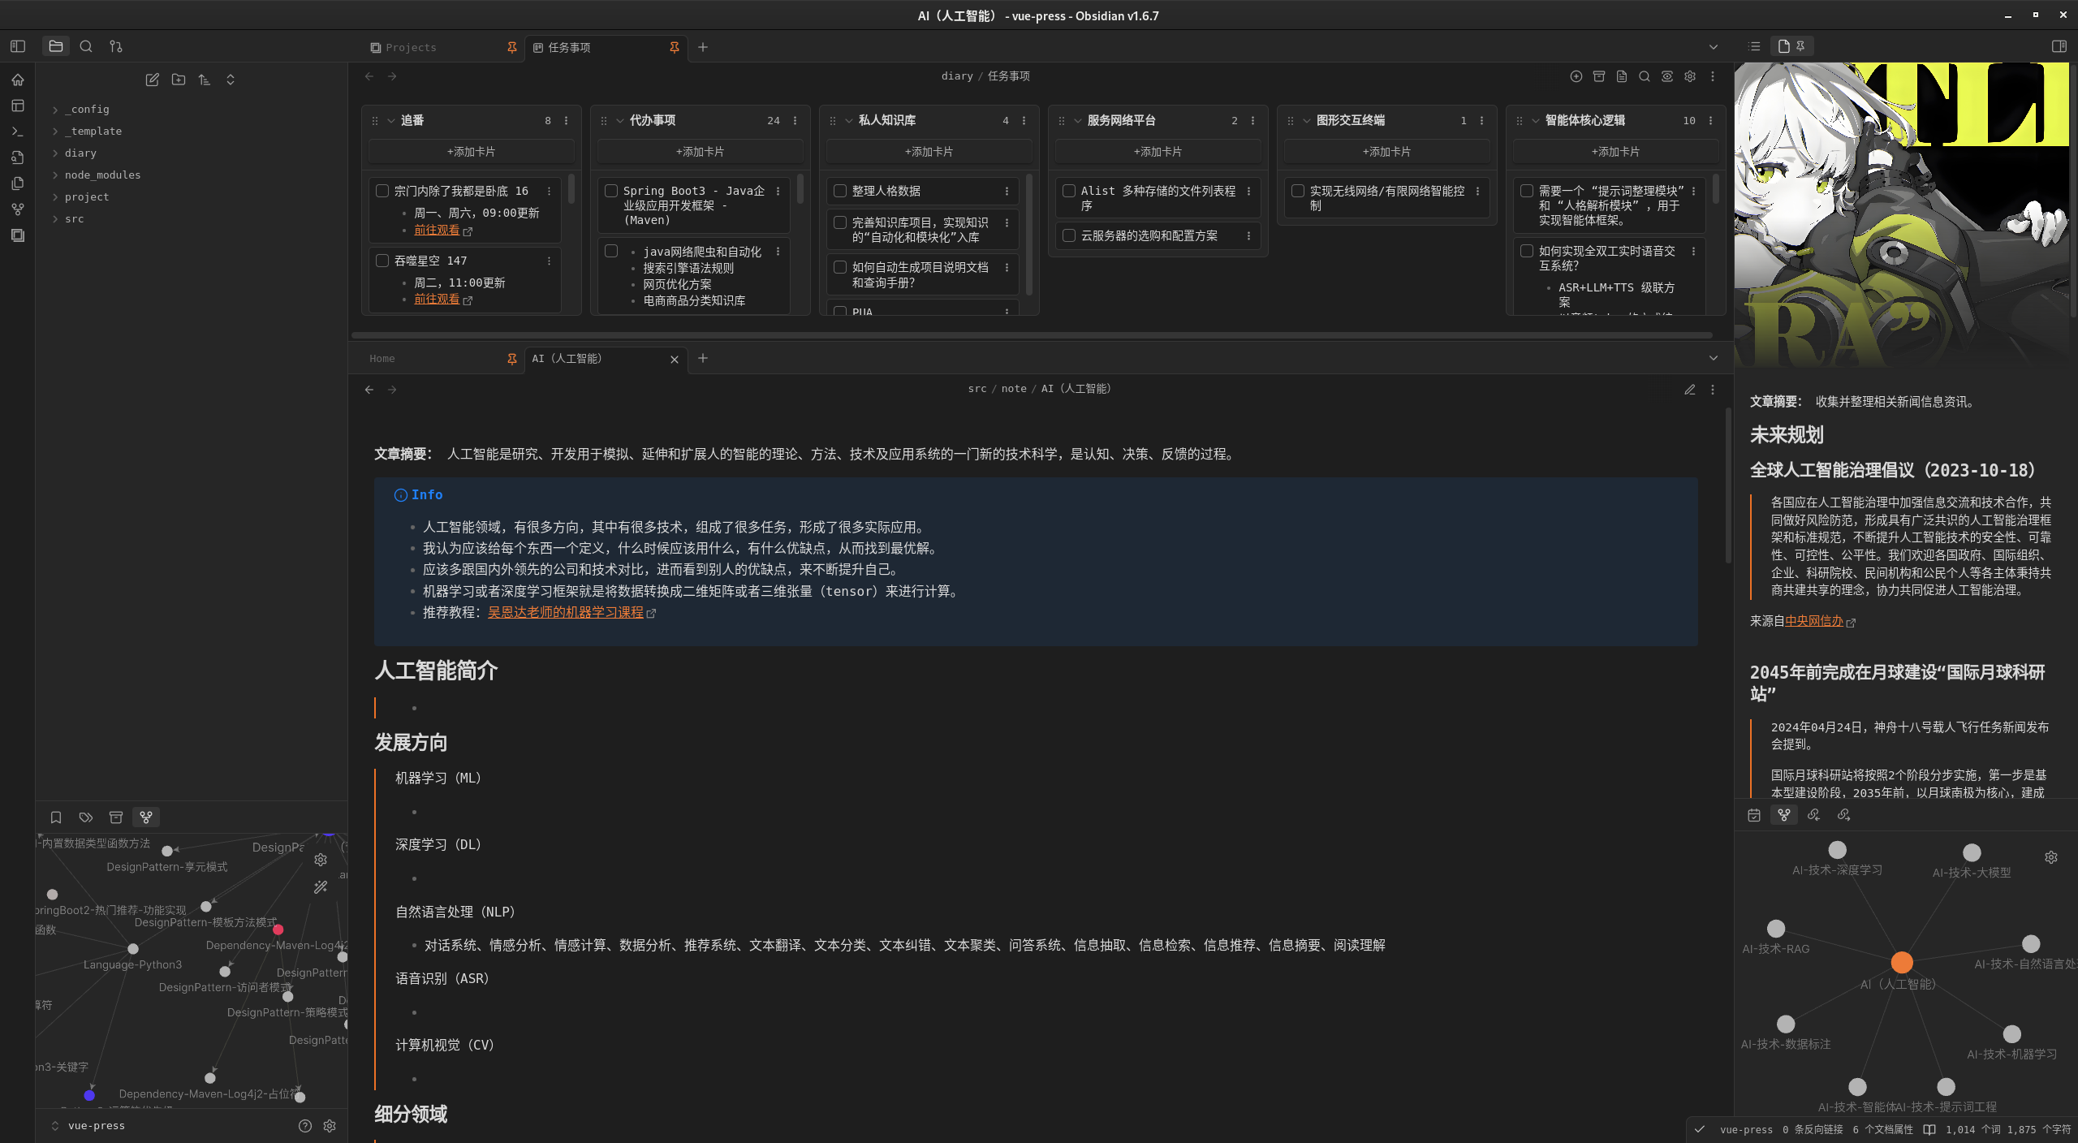Click the new note icon
Image resolution: width=2078 pixels, height=1143 pixels.
[152, 80]
